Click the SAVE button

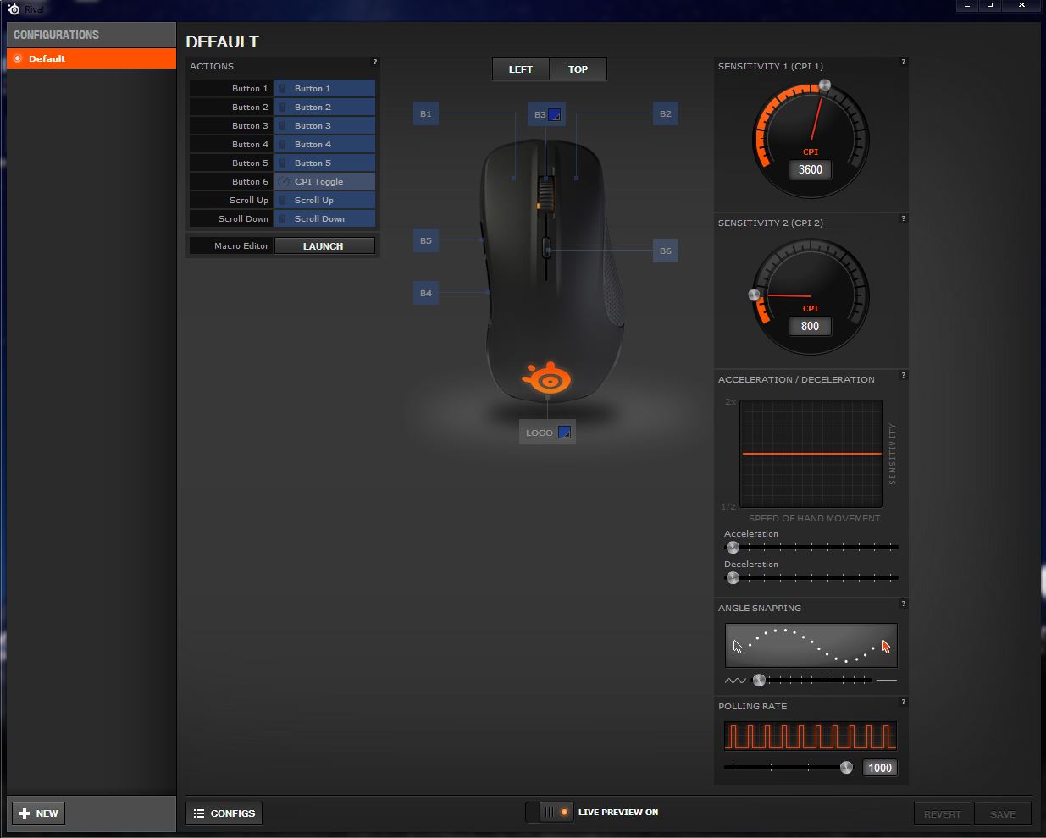coord(1003,814)
